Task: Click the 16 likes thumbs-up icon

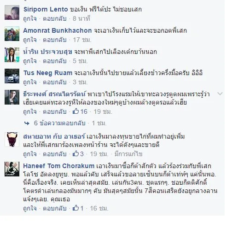Action: [x=75, y=111]
